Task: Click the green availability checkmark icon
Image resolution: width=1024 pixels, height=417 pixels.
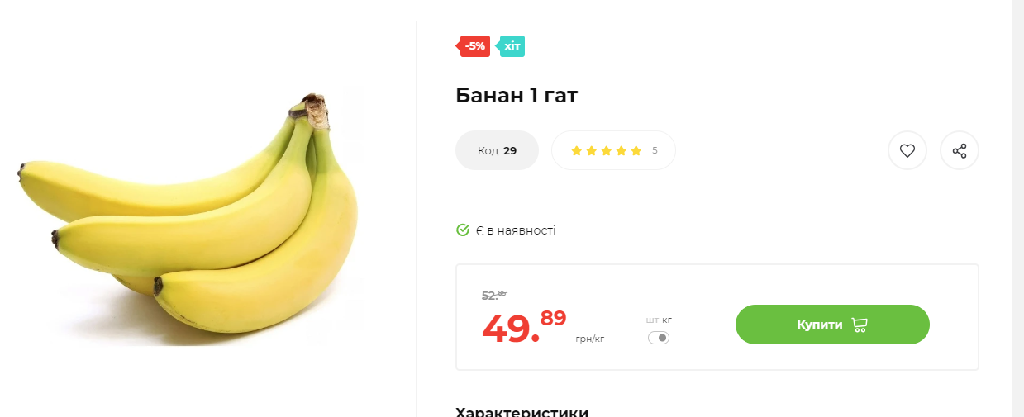Action: click(463, 230)
